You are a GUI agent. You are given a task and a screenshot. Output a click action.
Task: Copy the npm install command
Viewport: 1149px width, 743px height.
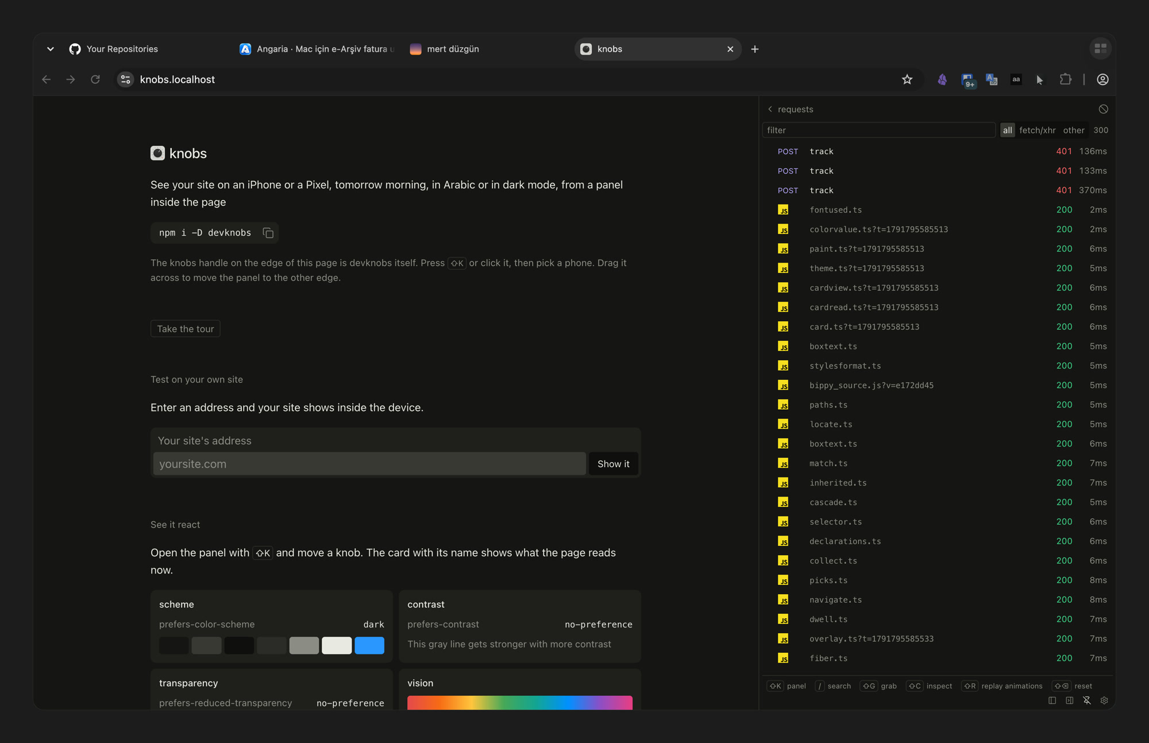point(268,233)
